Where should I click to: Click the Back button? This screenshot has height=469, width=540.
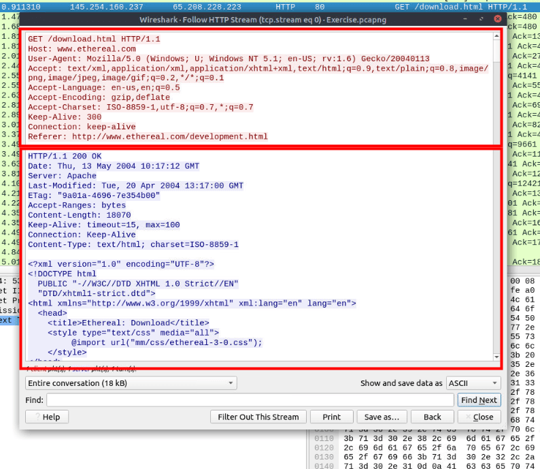click(x=432, y=417)
